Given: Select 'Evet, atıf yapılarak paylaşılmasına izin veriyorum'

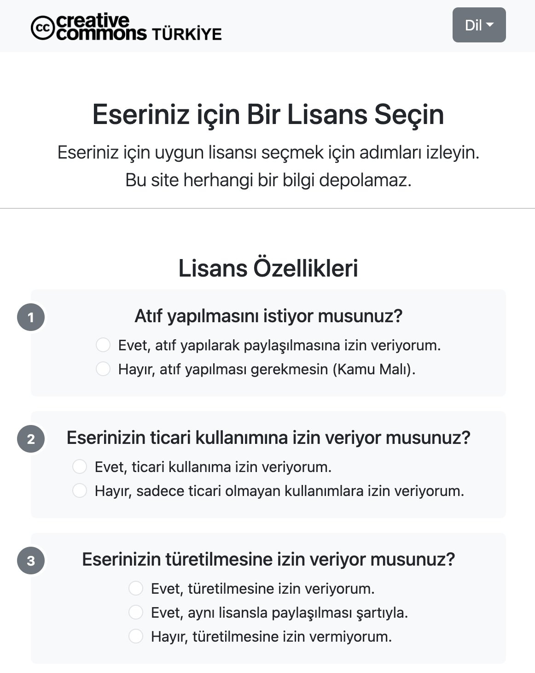Looking at the screenshot, I should (103, 345).
